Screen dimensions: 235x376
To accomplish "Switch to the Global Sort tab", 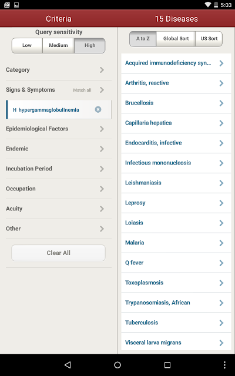I will click(176, 39).
